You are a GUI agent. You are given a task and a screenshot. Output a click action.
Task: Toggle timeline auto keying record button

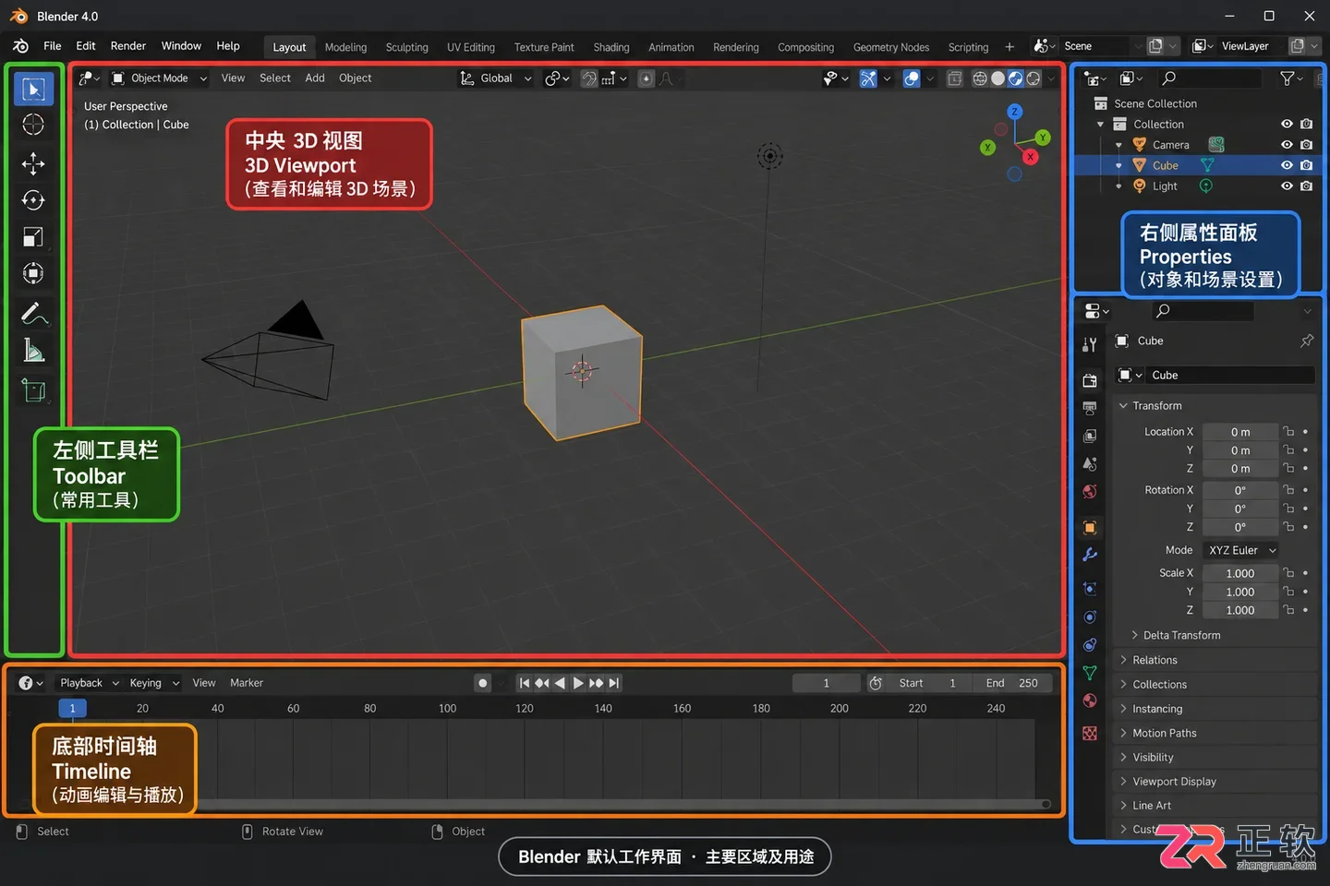pos(482,683)
